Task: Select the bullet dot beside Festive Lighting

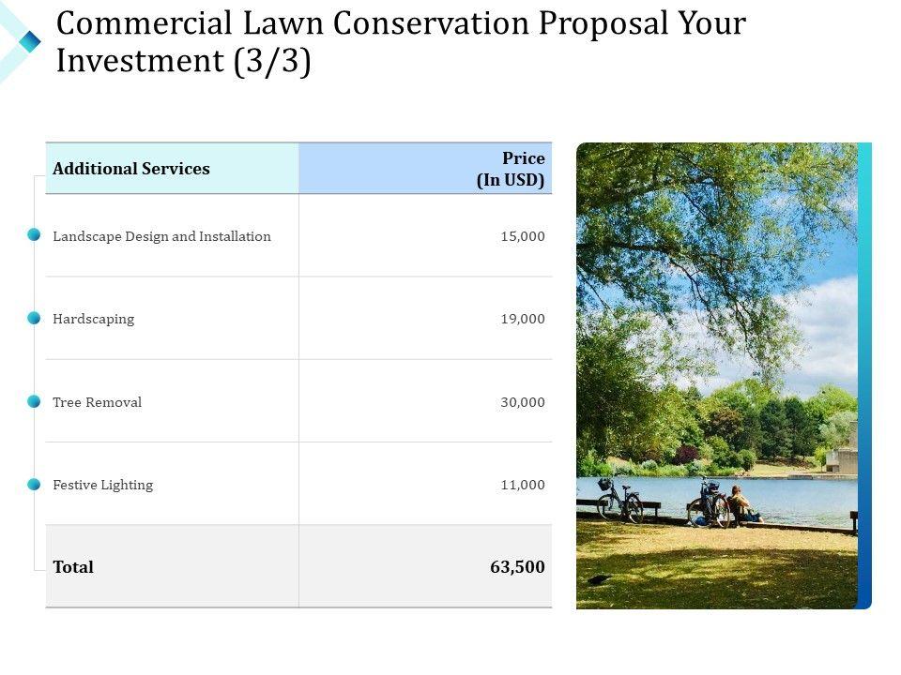Action: click(34, 485)
